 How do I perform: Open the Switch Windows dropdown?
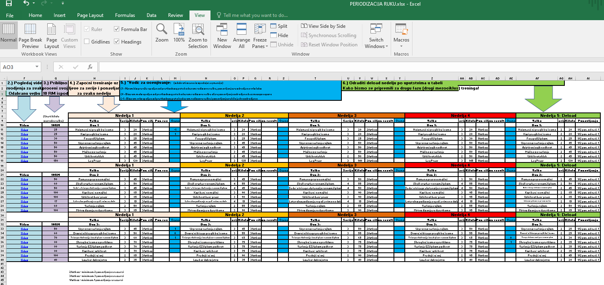[x=376, y=36]
